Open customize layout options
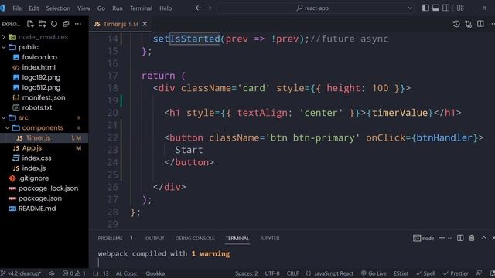Screen dimensions: 495x278 click(x=460, y=8)
